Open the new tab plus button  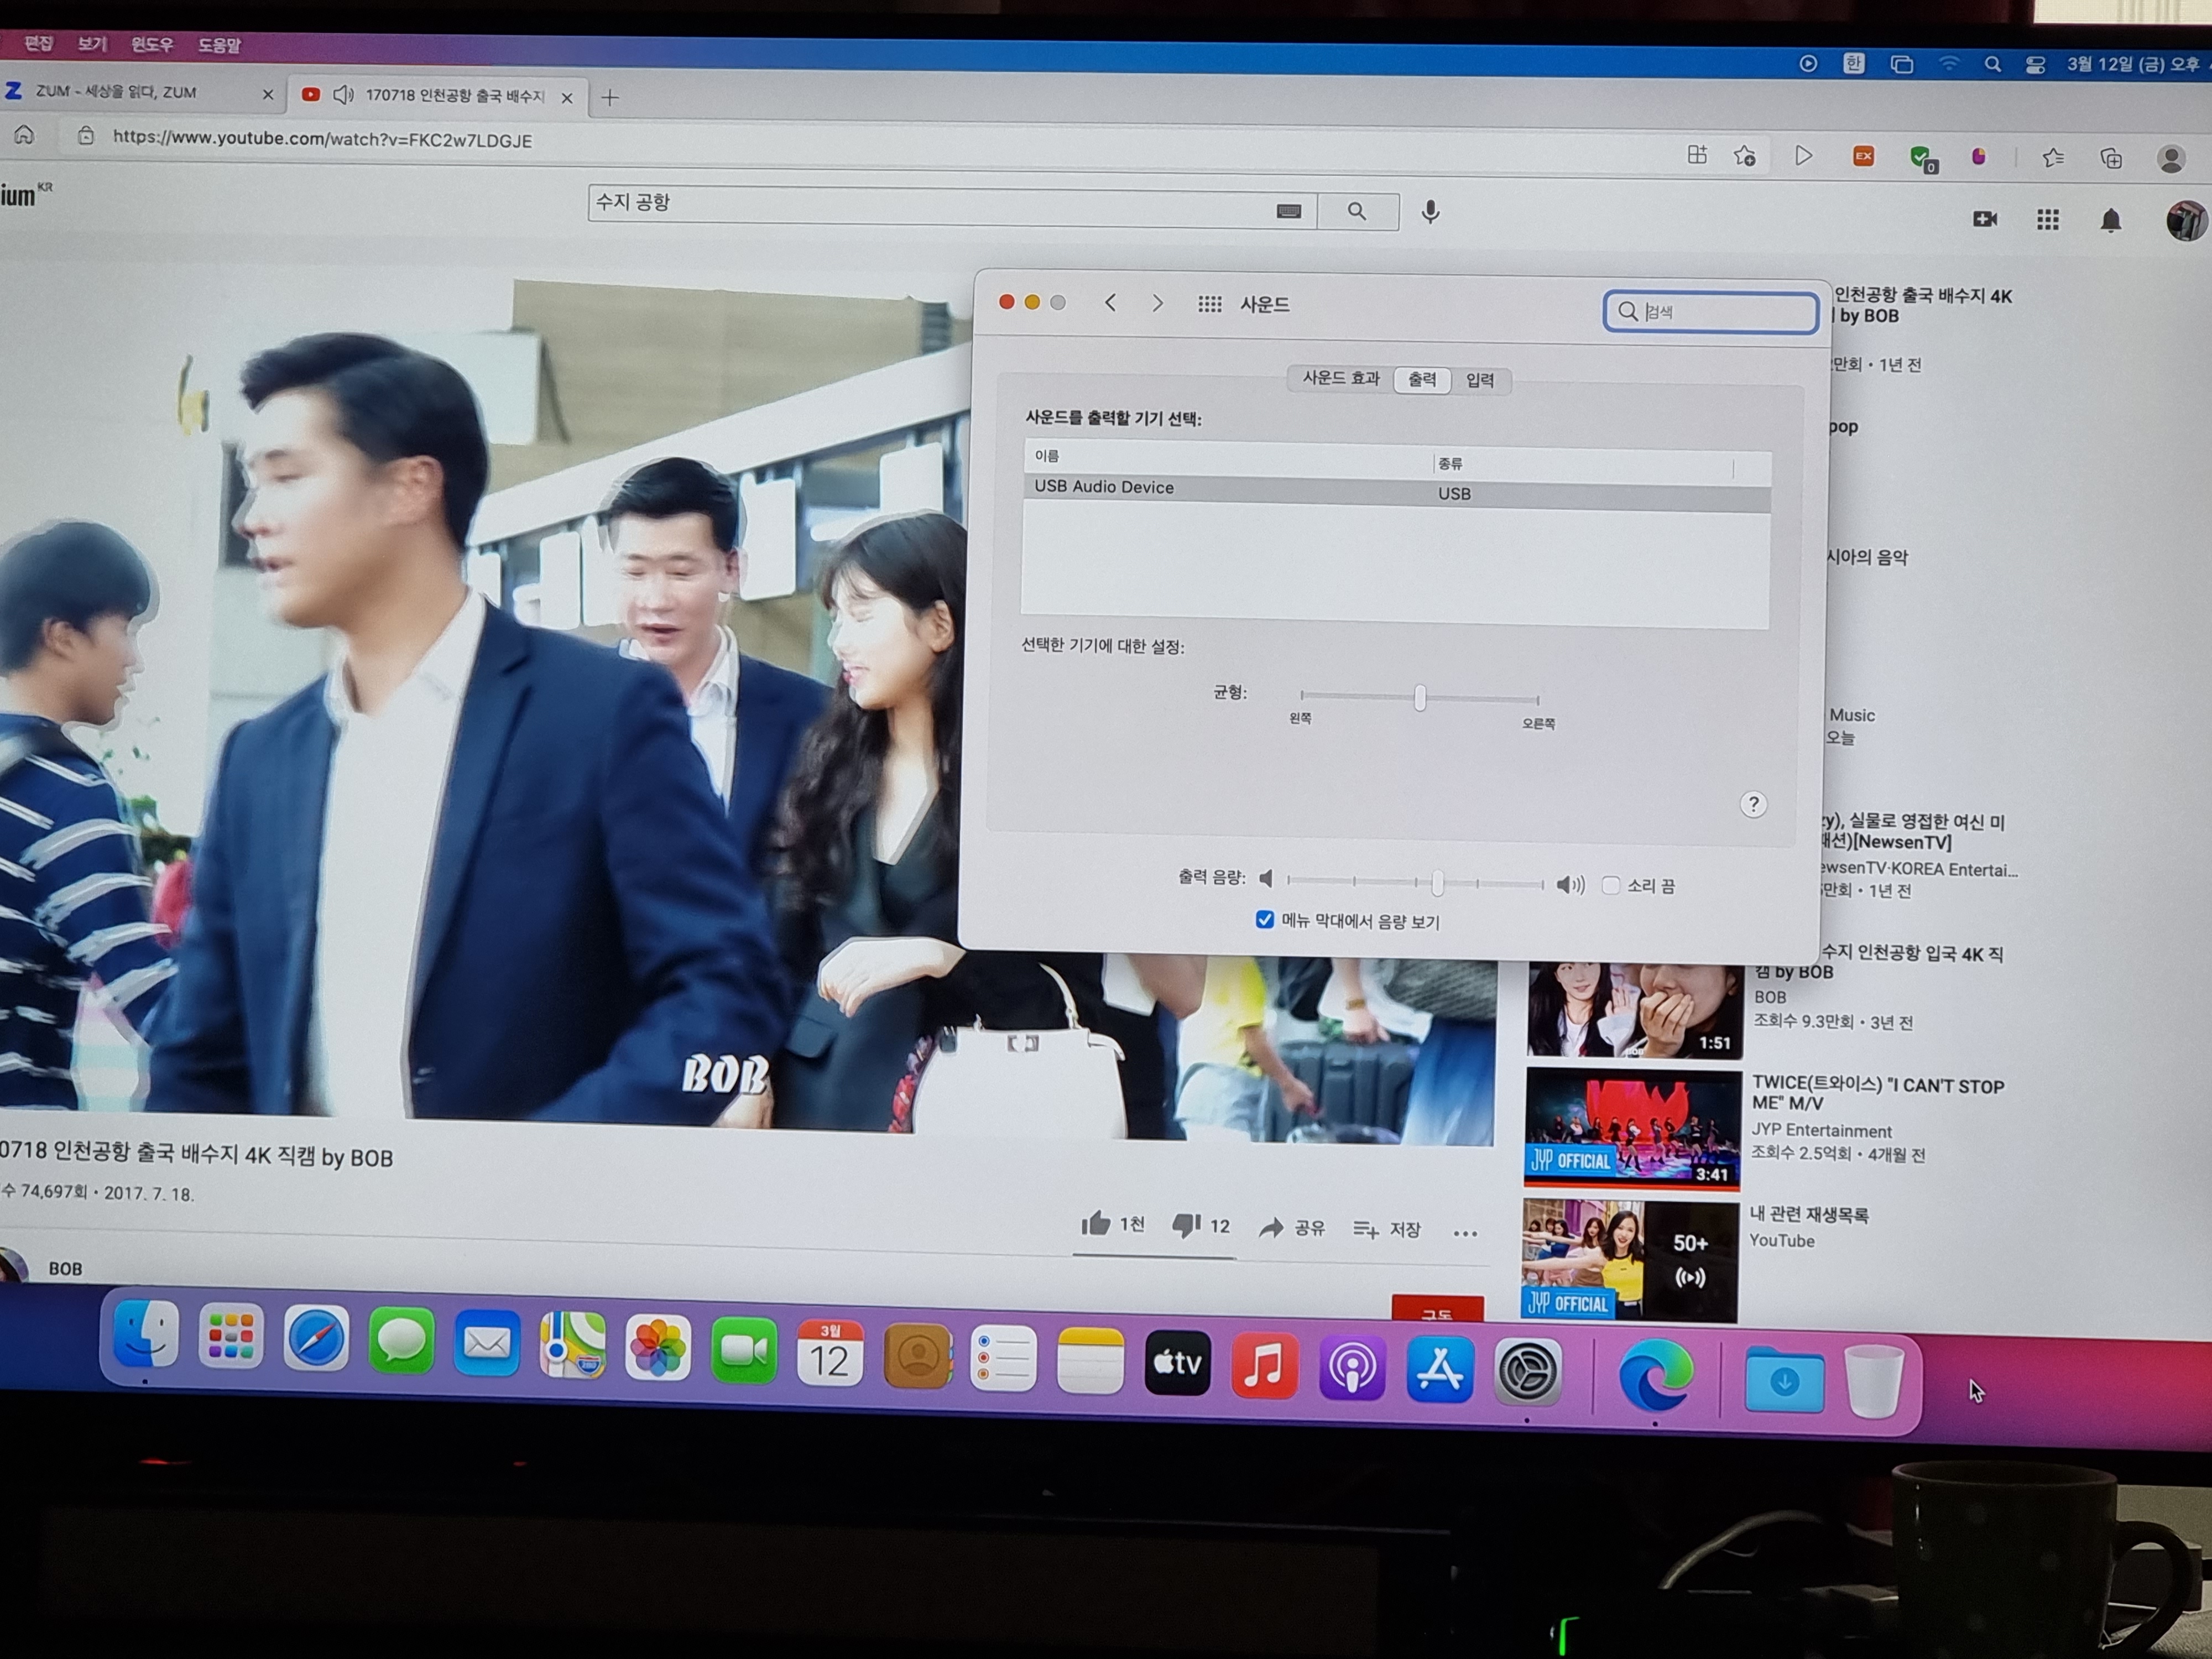610,97
